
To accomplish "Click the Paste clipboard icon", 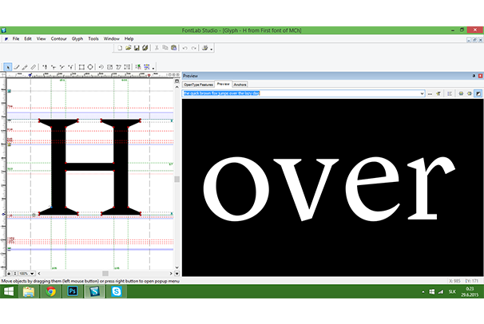I will [173, 48].
